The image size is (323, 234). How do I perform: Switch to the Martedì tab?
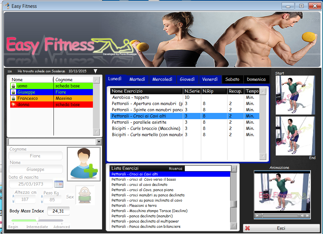(x=137, y=80)
